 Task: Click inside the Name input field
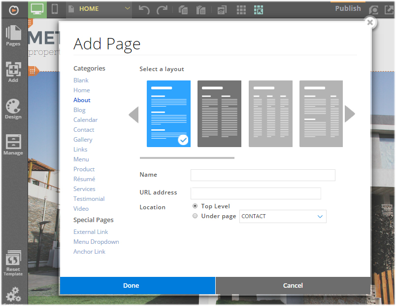[x=263, y=175]
